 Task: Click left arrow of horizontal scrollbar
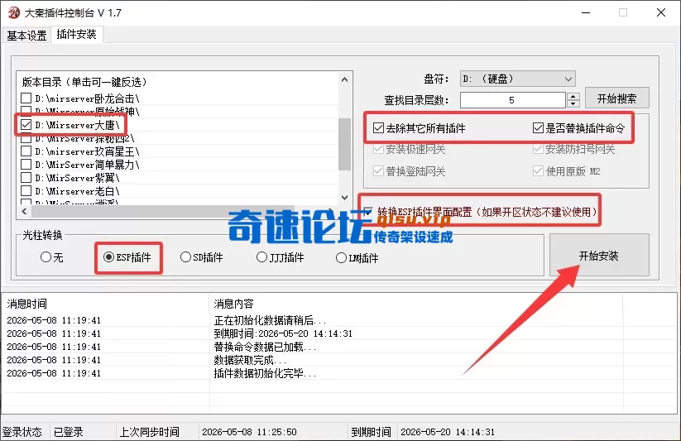(24, 211)
